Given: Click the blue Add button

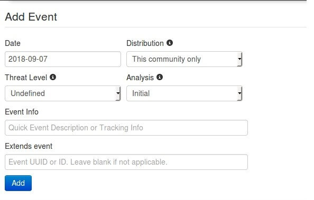Looking at the screenshot, I should [x=18, y=183].
